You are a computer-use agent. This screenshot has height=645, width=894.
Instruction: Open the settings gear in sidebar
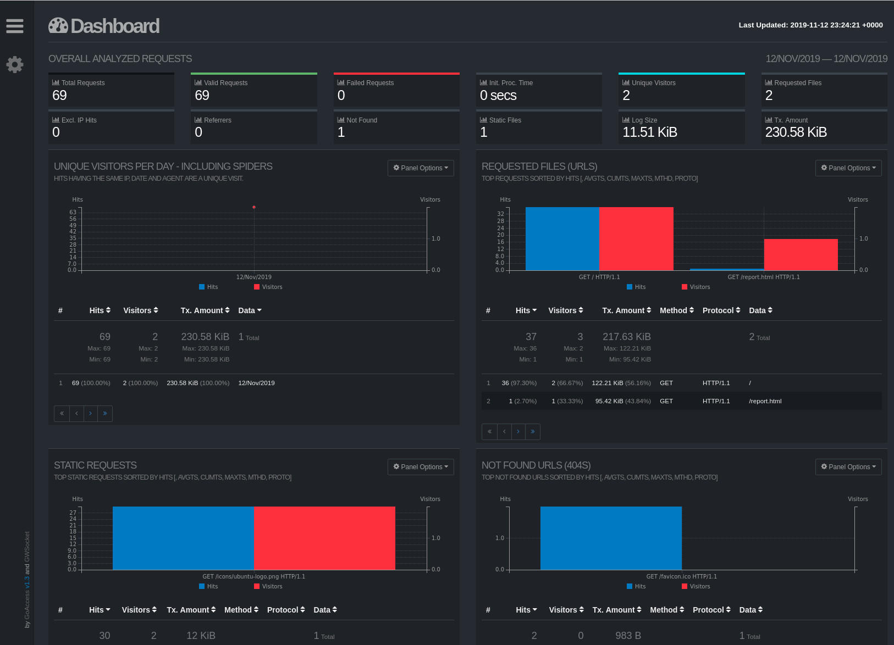(15, 65)
